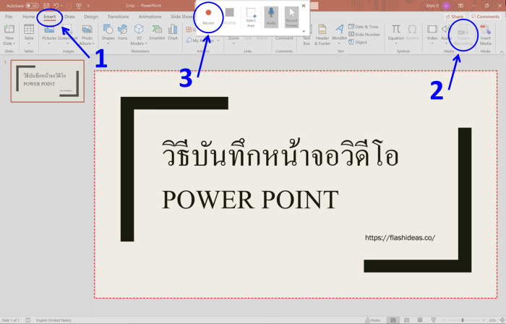
Task: Switch to Reading View
Action: [420, 320]
